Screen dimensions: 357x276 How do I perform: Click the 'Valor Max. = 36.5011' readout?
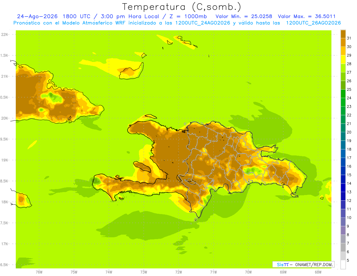(307, 16)
